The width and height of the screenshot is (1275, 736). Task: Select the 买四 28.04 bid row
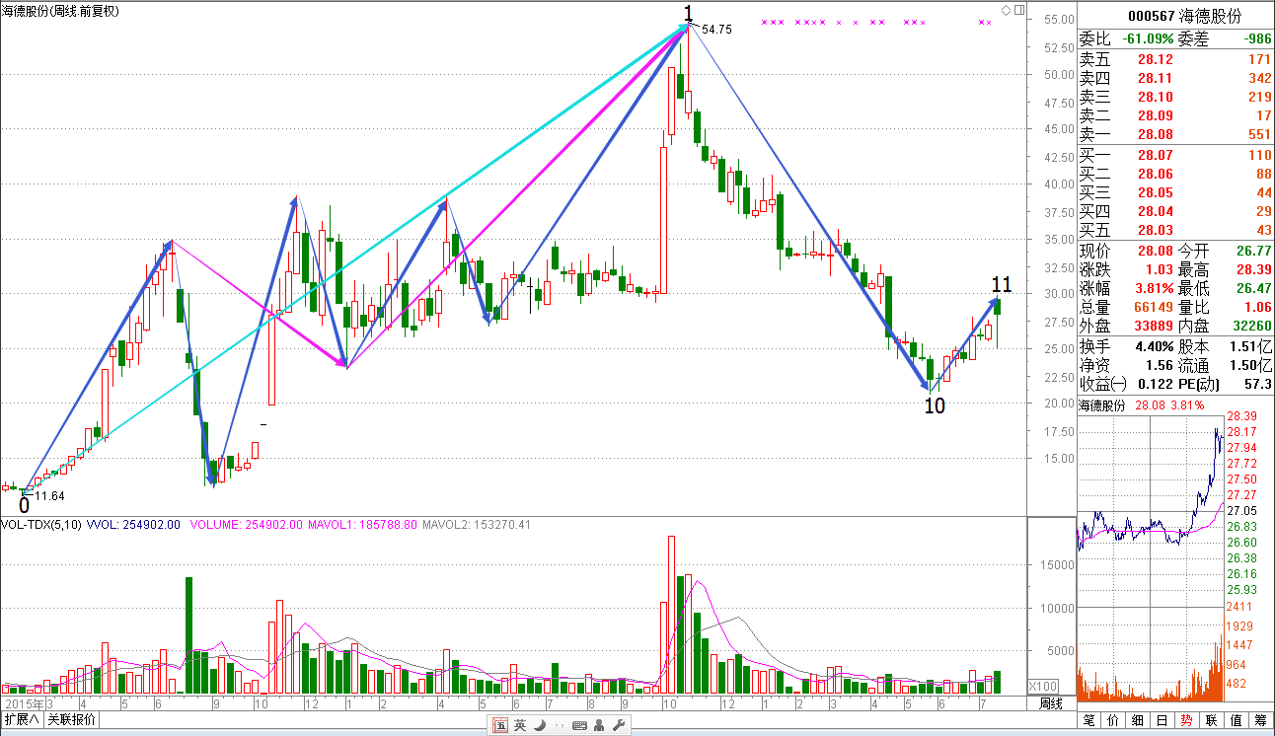tap(1175, 212)
